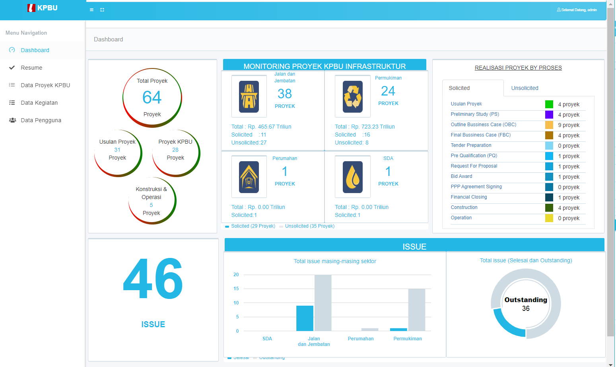
Task: Click the fullscreen expand icon in header
Action: tap(102, 10)
